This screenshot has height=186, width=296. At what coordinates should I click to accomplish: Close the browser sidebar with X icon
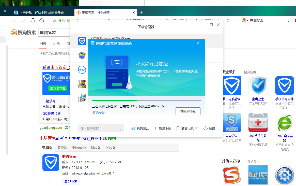click(5, 11)
